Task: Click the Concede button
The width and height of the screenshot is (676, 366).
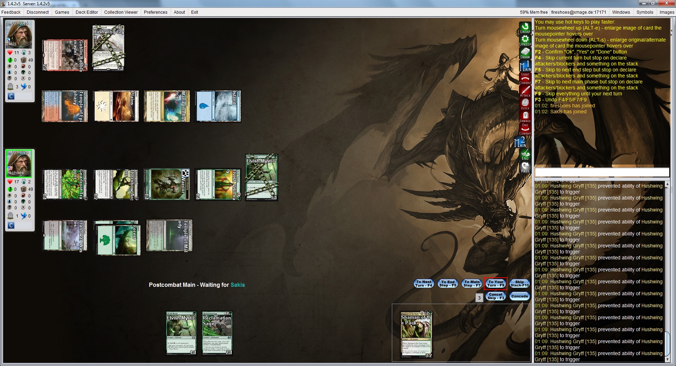Action: point(520,296)
